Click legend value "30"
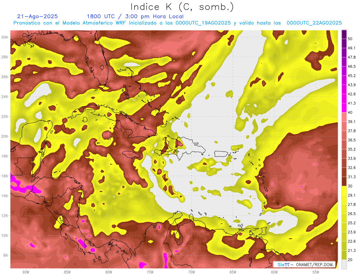The image size is (358, 276). pos(351,186)
